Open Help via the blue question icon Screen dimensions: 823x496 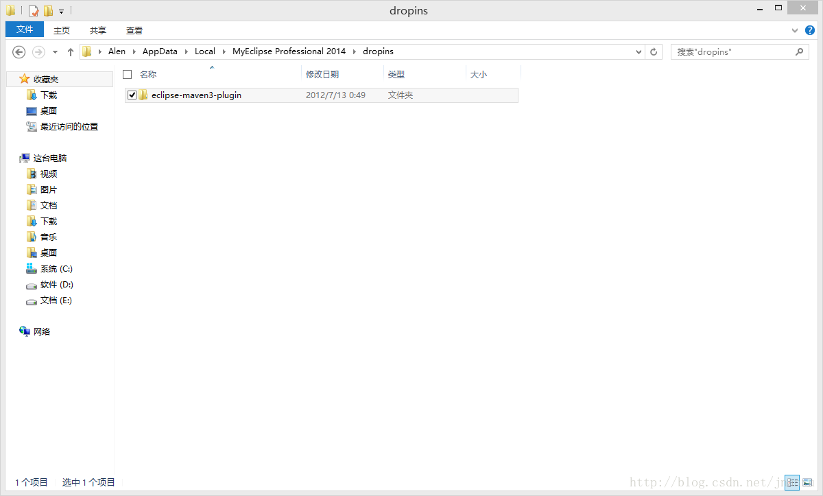[810, 30]
